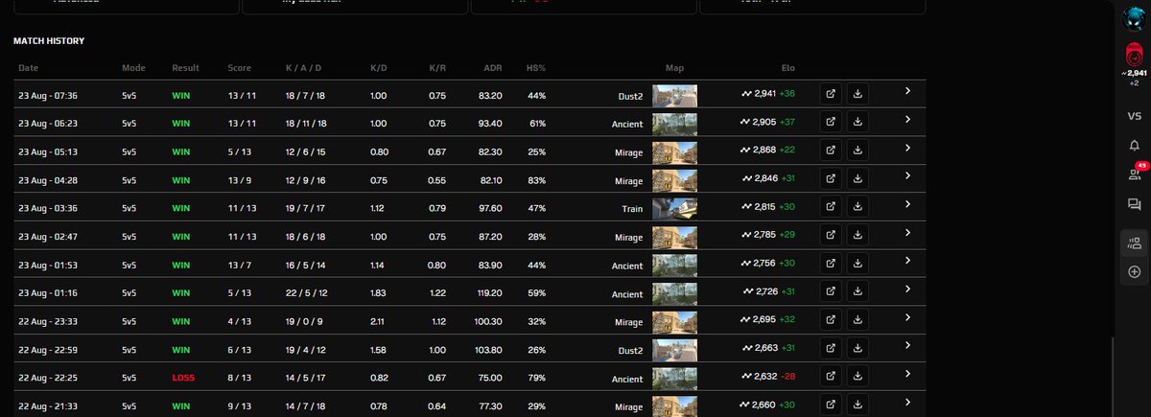Click the ADR column header
Screen dimensions: 1151x417
493,68
